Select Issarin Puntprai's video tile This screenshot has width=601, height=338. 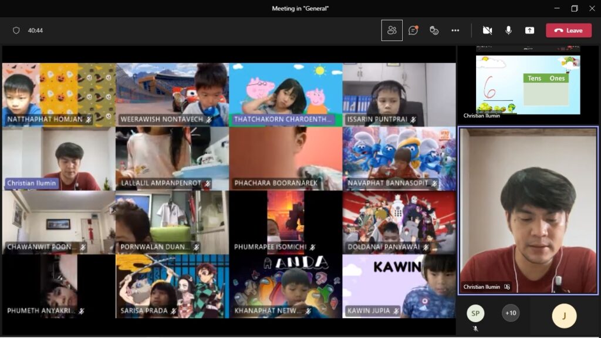[x=399, y=94]
